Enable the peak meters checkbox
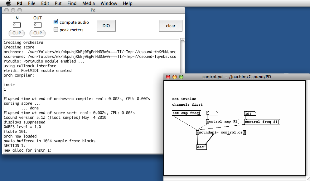The image size is (310, 181). [x=56, y=30]
